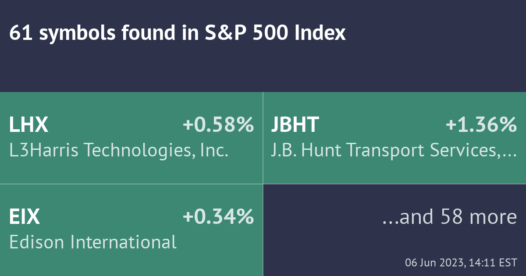Viewport: 526px width, 276px height.
Task: Open the Edison International company name
Action: [x=93, y=242]
